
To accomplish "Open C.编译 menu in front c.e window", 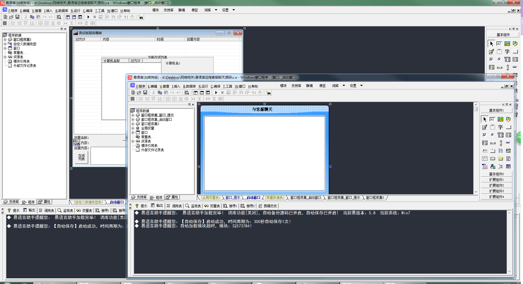I will 216,86.
